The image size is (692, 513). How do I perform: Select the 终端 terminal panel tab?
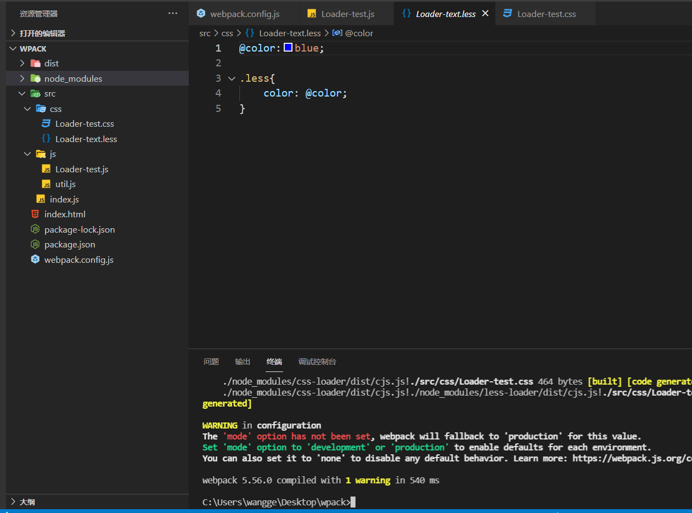(274, 362)
